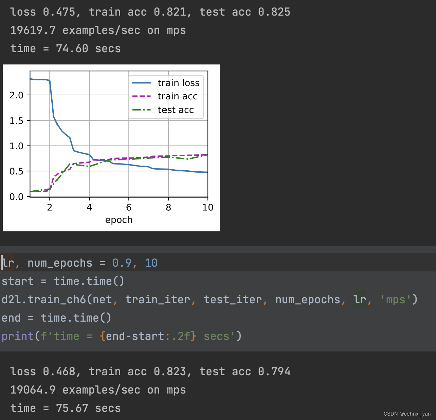Click 'train acc' legend entry in plot
Viewport: 436px width, 420px height.
165,96
